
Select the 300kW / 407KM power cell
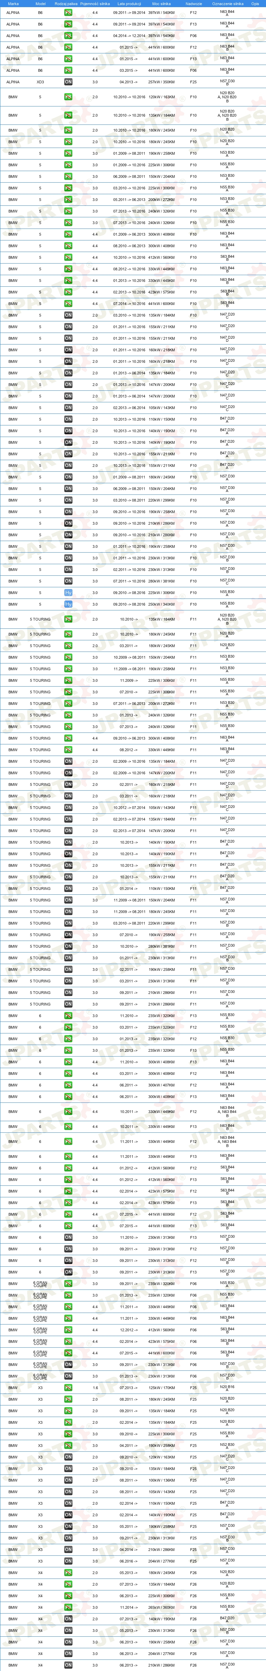click(161, 1085)
